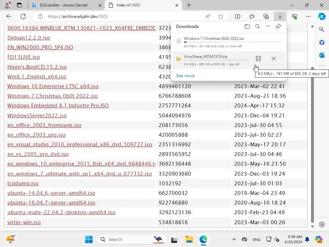The height and width of the screenshot is (247, 329).
Task: Download ubuntu-14.04.6-server-amd64.iso
Action: (x=51, y=193)
